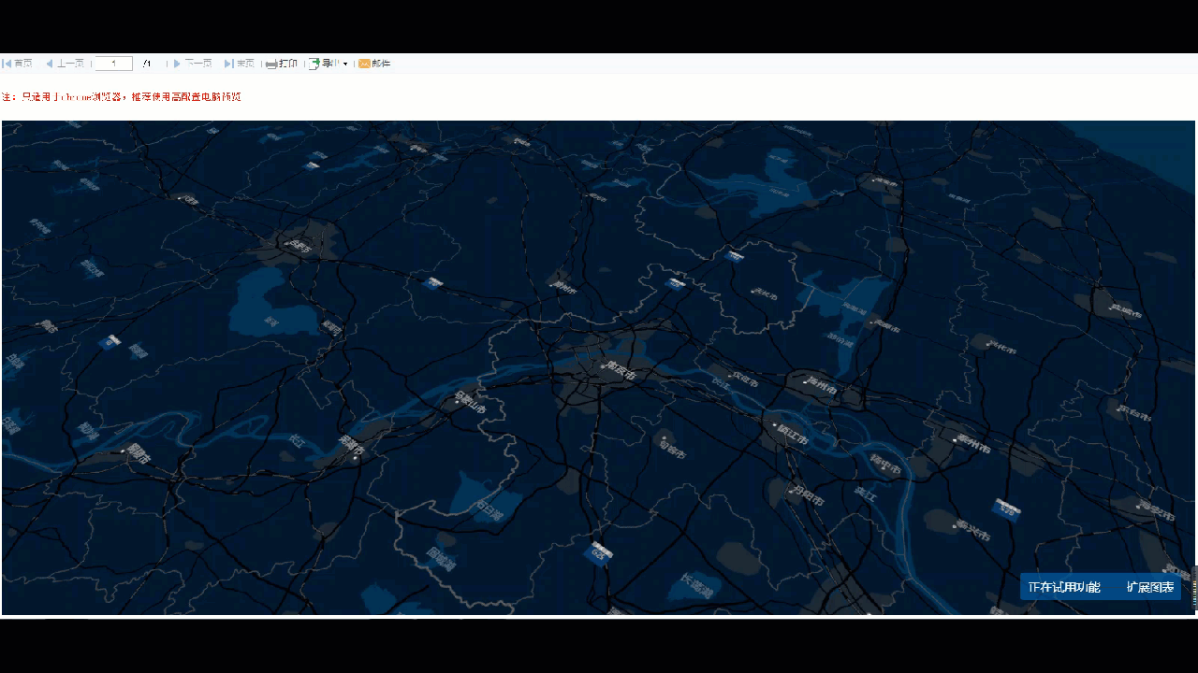The height and width of the screenshot is (673, 1198).
Task: Click the email (邮件) envelope icon
Action: click(x=364, y=64)
